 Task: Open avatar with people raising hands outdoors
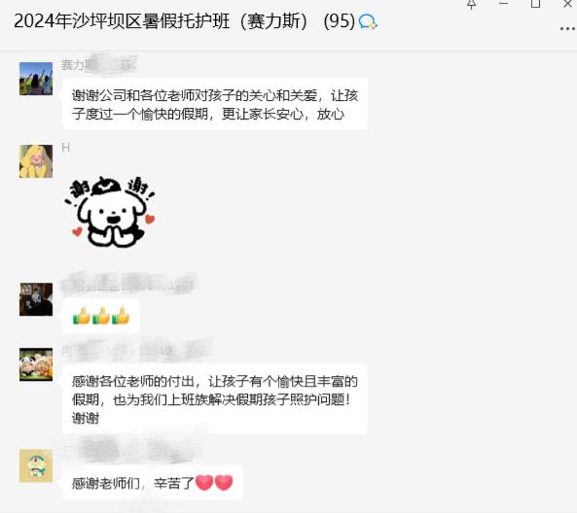pos(36,79)
